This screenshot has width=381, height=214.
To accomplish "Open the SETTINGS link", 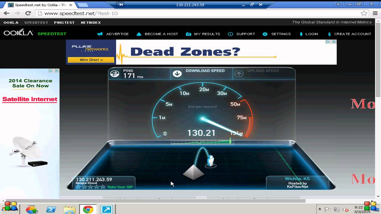I will 281,34.
